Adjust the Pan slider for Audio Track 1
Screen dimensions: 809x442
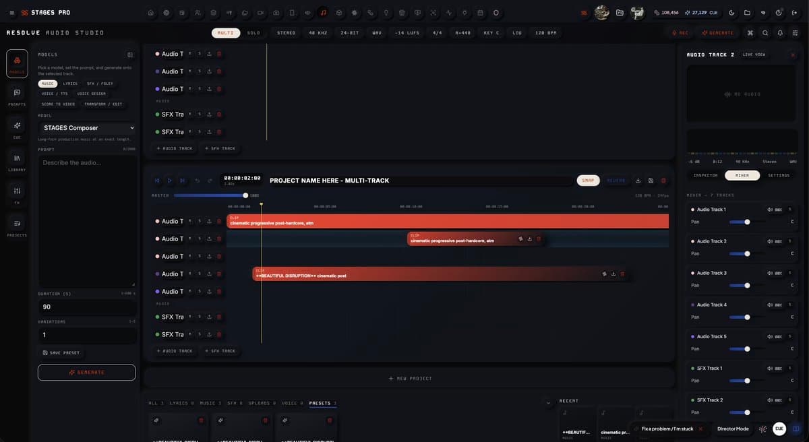point(747,222)
